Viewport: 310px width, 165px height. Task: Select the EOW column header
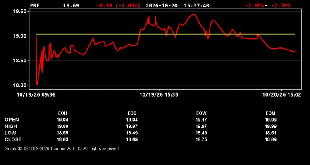(x=201, y=113)
